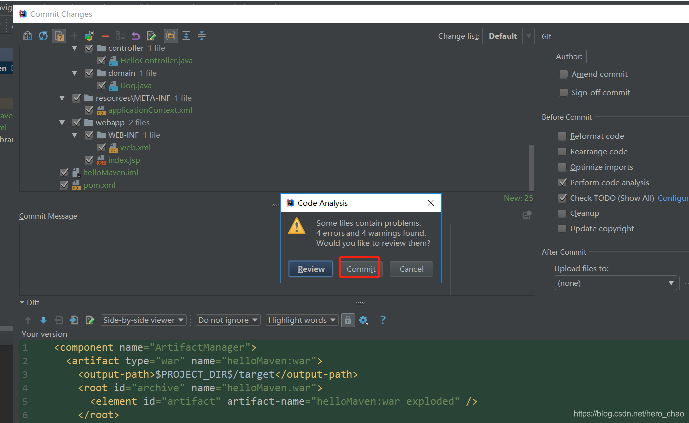
Task: Click the grey Previous difference up arrow
Action: coord(28,320)
